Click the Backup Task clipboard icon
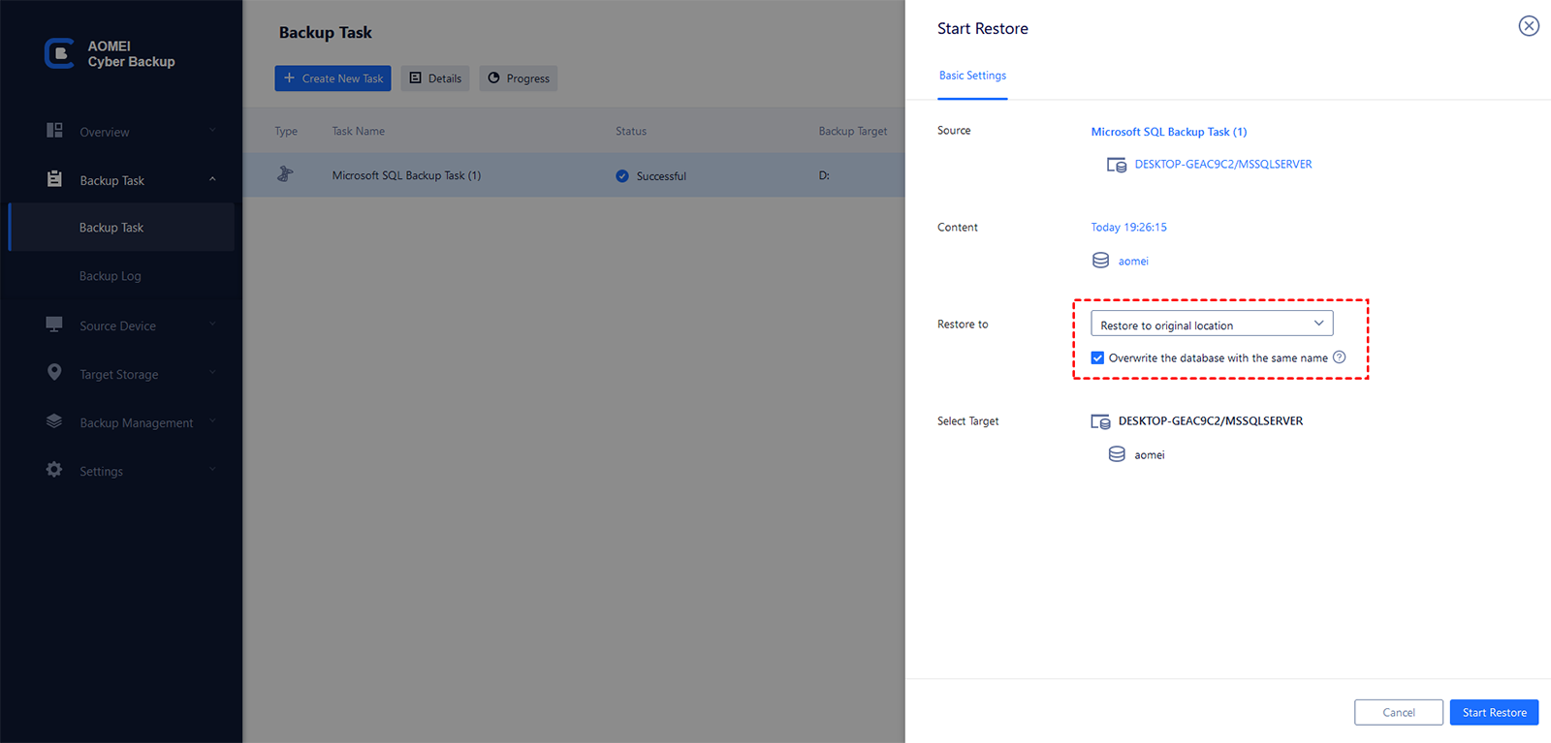1551x743 pixels. [x=54, y=179]
